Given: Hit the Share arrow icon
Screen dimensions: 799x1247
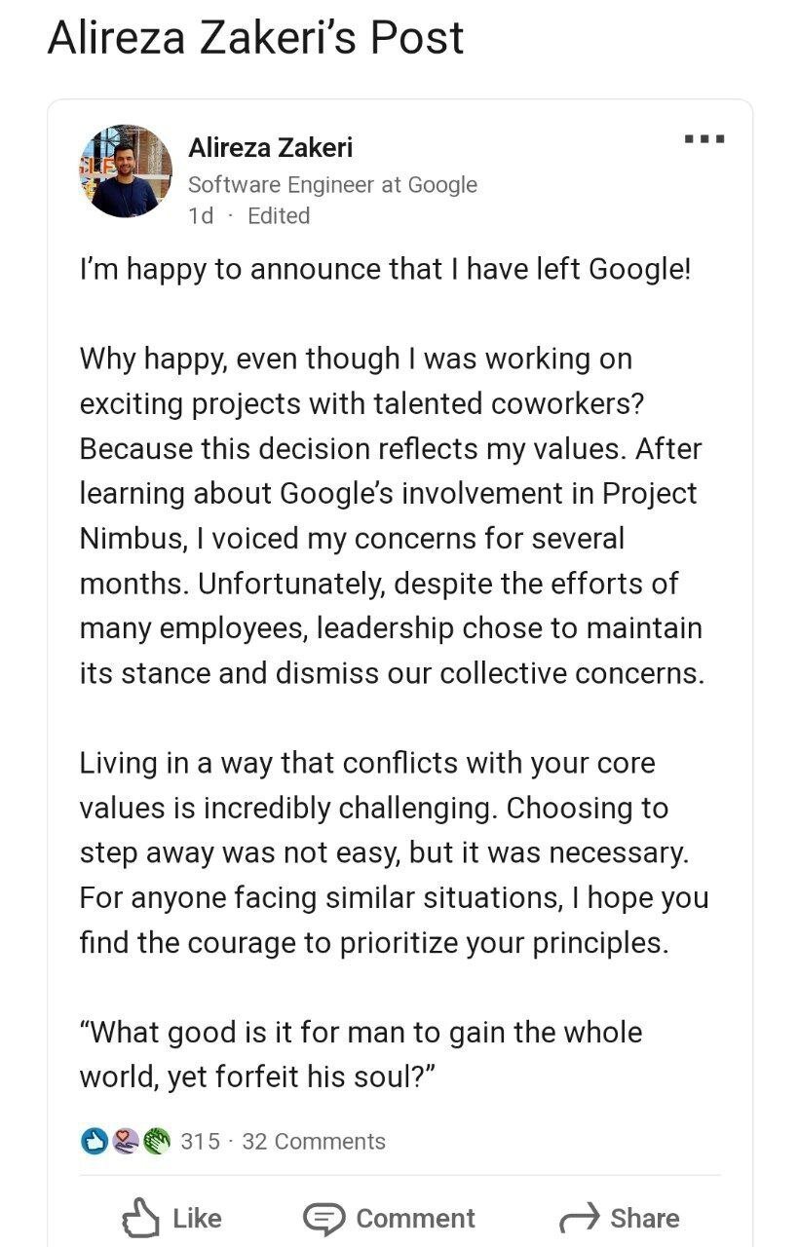Looking at the screenshot, I should (579, 1218).
